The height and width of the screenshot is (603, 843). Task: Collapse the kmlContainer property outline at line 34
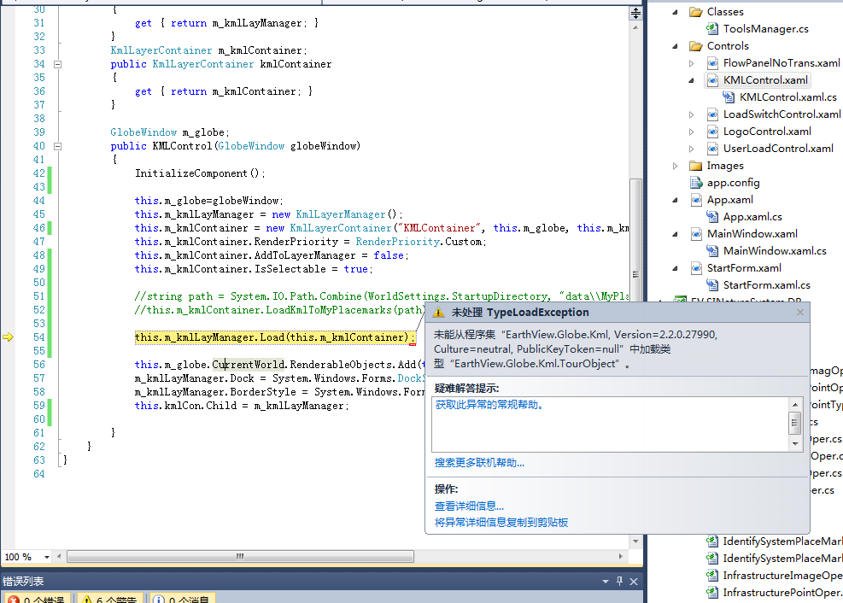57,65
